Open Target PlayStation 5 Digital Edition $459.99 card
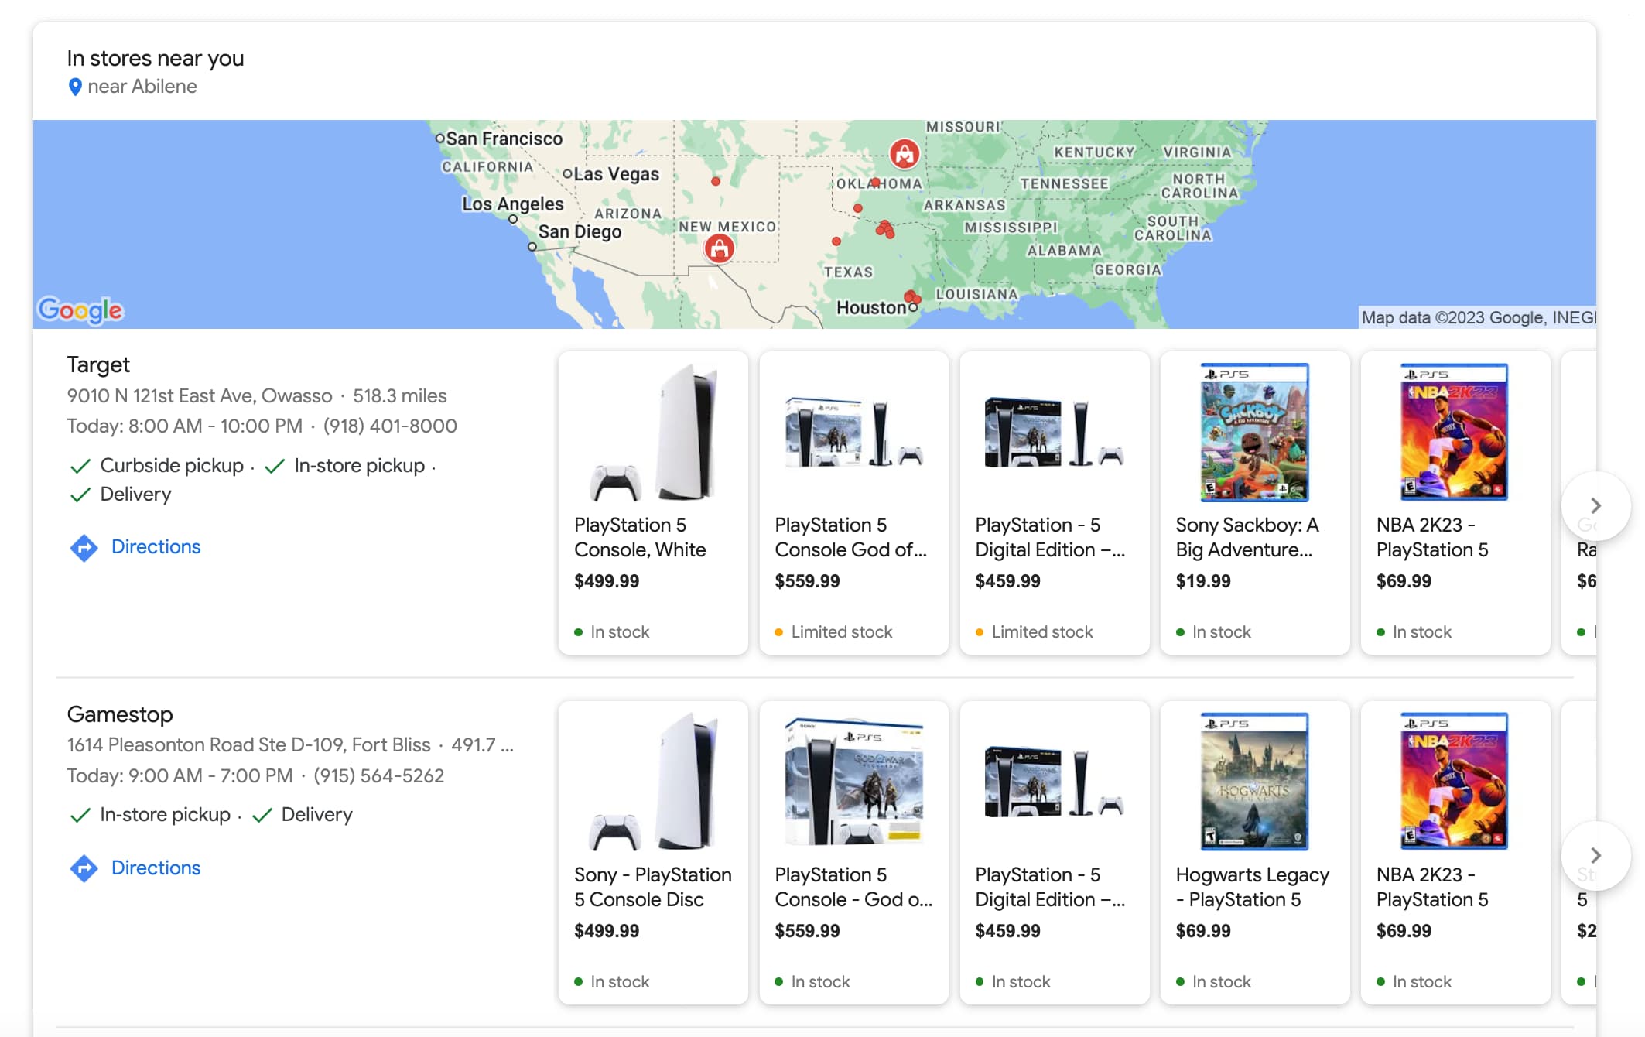Image resolution: width=1645 pixels, height=1037 pixels. coord(1054,503)
